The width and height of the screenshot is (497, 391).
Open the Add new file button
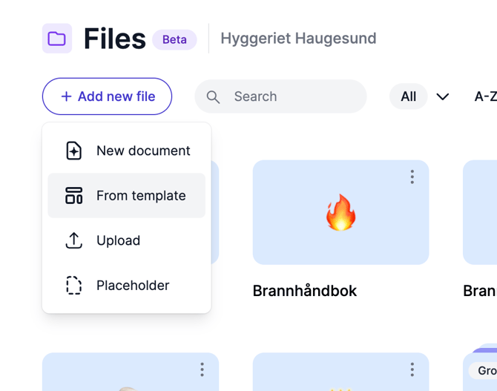point(107,96)
